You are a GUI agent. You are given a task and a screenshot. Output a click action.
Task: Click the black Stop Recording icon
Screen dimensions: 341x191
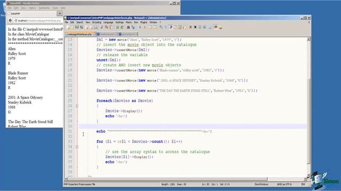coord(195,27)
